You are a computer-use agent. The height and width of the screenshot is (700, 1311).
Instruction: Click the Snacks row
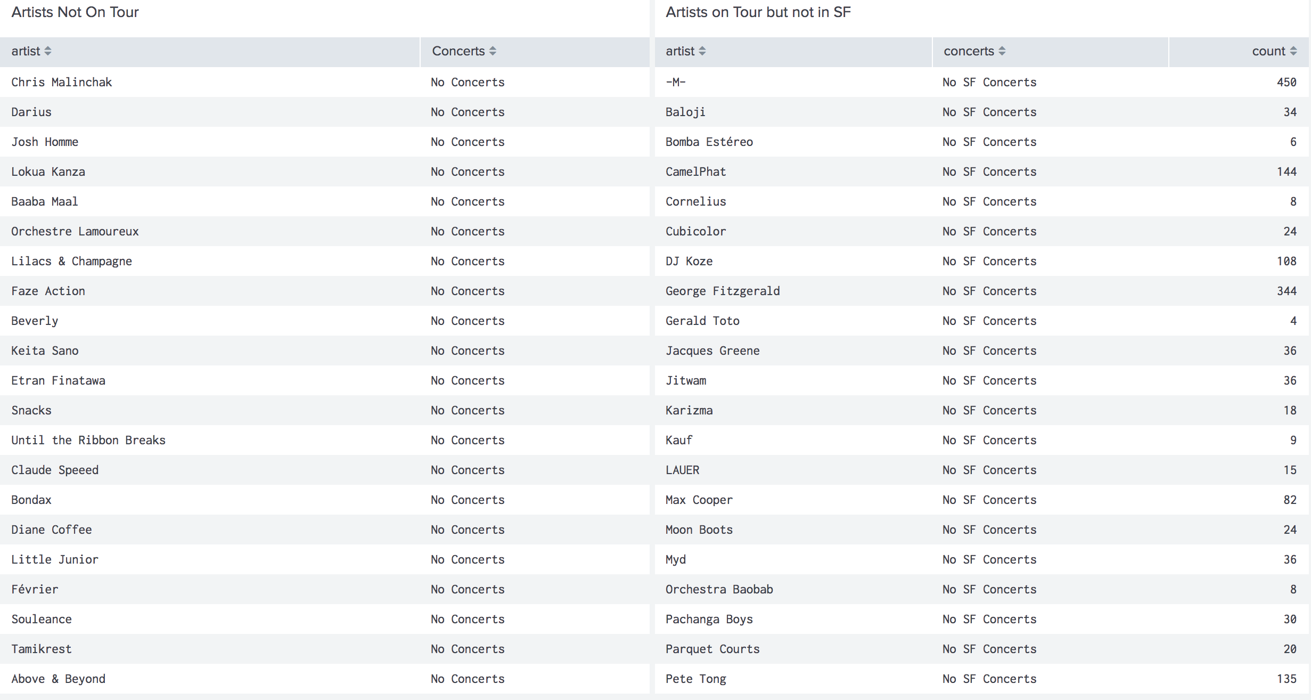pos(325,410)
